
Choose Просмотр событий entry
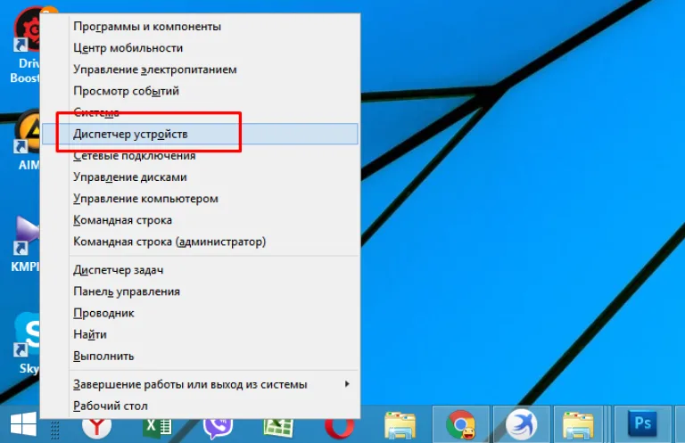[200, 91]
